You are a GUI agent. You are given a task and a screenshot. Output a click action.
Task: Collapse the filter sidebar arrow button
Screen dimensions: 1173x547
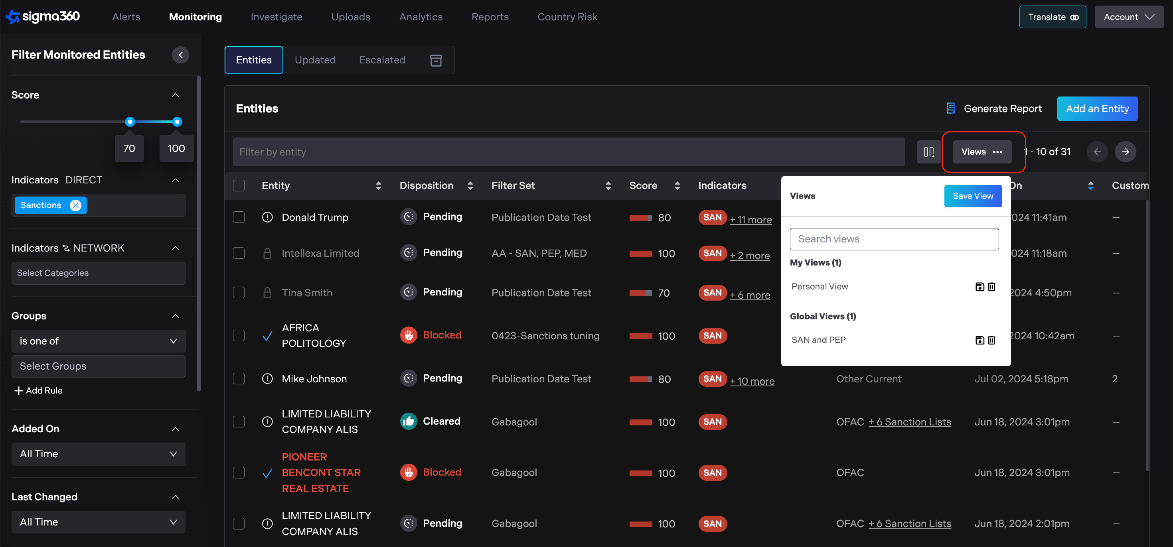tap(180, 55)
